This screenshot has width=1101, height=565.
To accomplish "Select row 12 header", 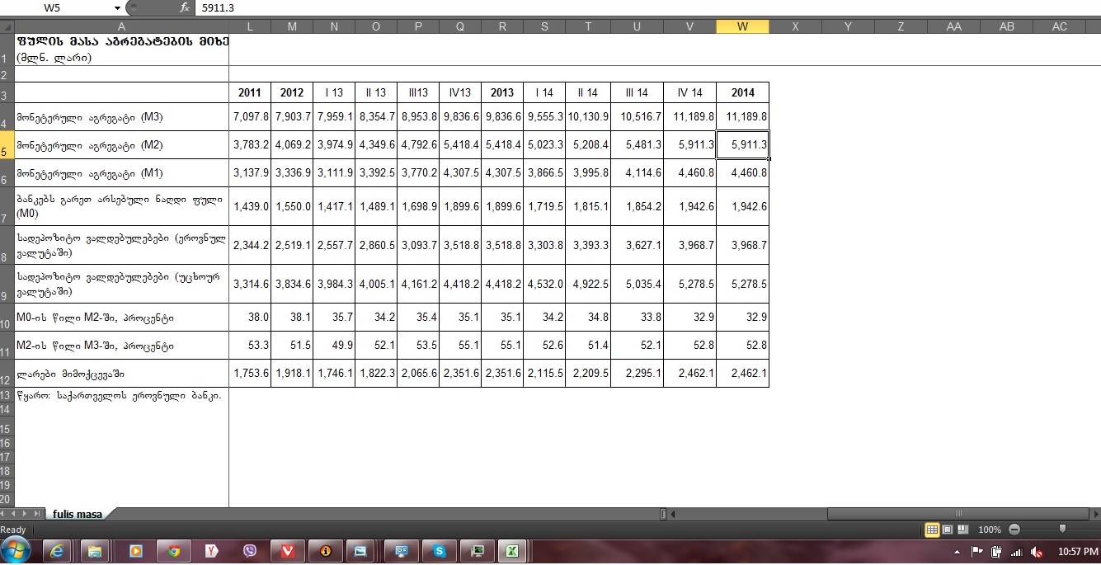I will [x=7, y=373].
